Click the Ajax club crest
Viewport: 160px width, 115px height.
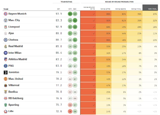pos(5,33)
